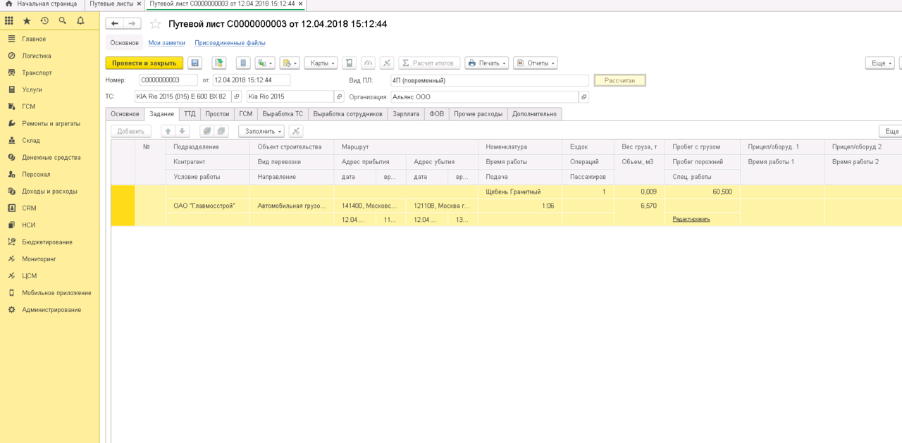Switch to the ГСМ tab
902x443 pixels.
pos(245,114)
